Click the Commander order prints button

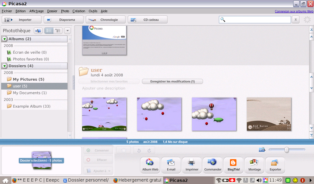(213, 165)
